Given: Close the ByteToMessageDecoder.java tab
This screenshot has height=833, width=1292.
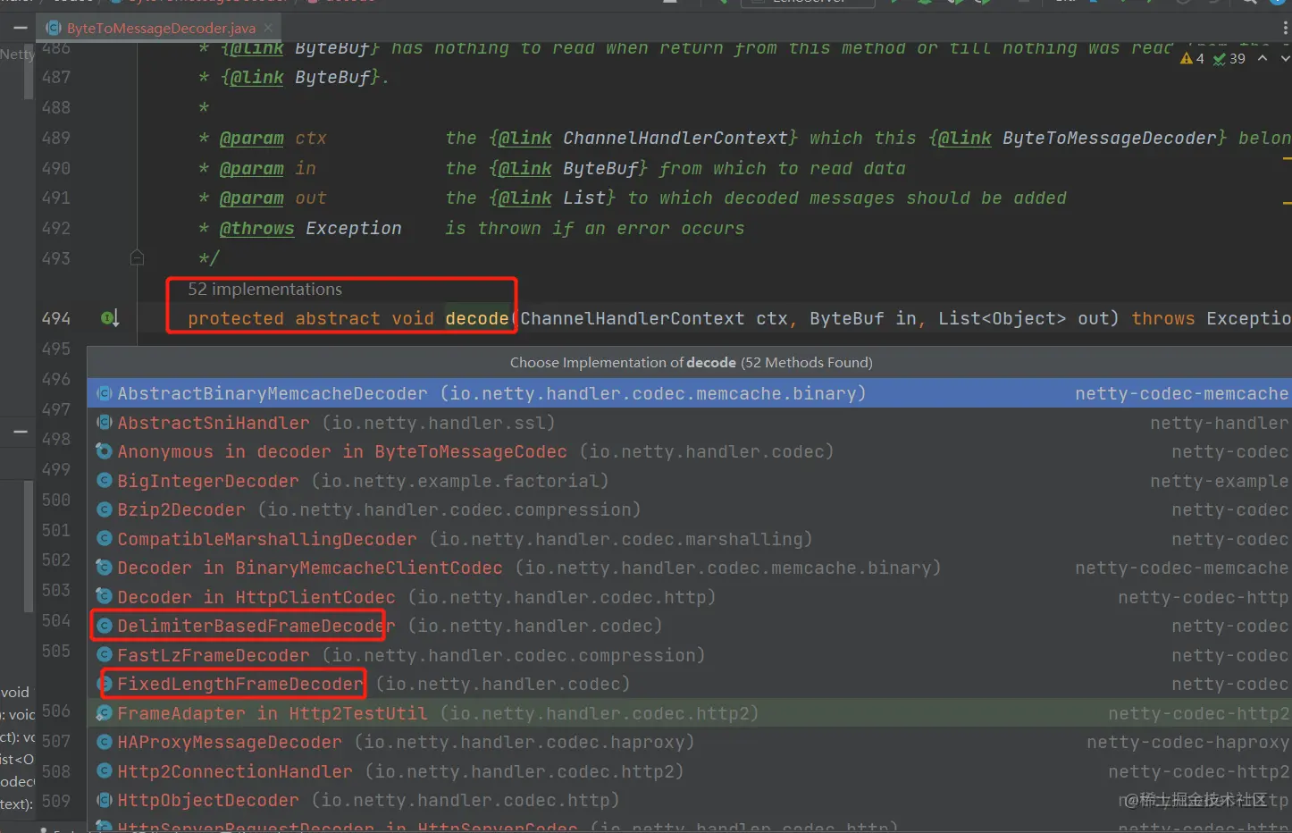Looking at the screenshot, I should tap(268, 28).
